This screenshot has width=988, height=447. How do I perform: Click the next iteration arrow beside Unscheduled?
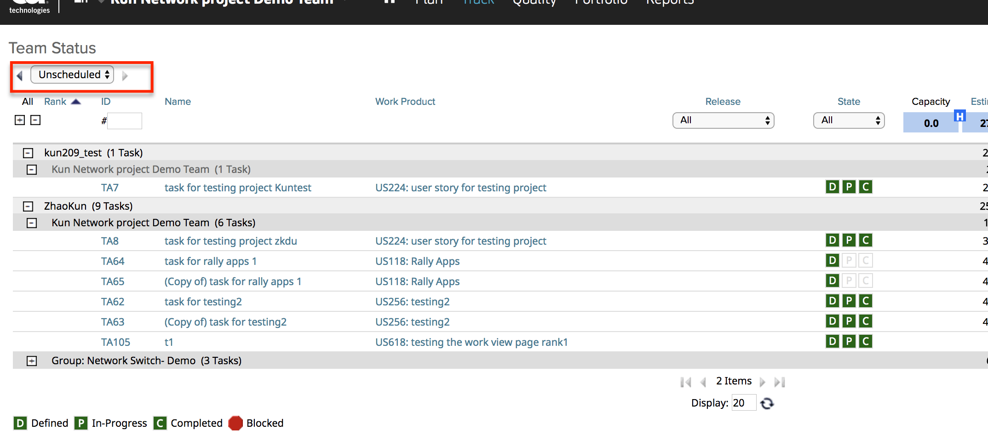coord(125,75)
